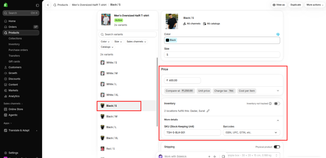Click the price input field
The image size is (326, 158).
pyautogui.click(x=182, y=81)
